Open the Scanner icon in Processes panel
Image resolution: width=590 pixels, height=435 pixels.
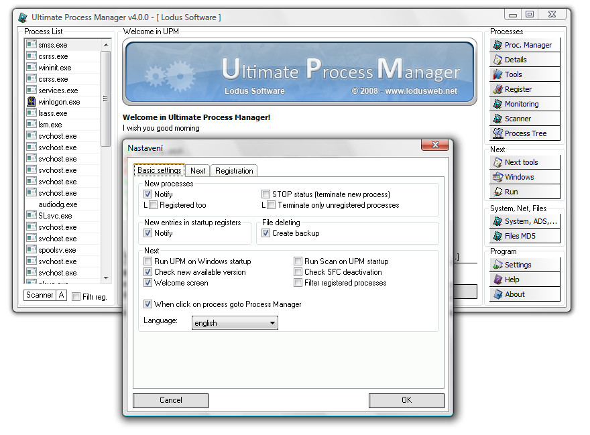[497, 119]
